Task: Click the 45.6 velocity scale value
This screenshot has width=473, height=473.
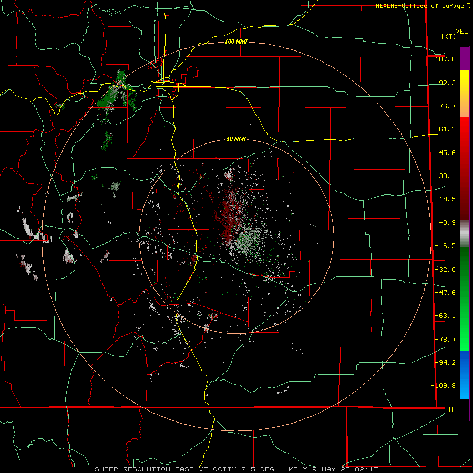Action: (x=447, y=152)
